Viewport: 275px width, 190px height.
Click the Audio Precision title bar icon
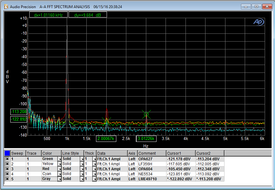click(6, 7)
